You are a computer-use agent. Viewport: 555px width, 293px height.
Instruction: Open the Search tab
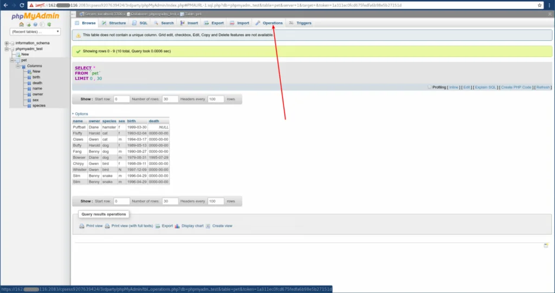(x=164, y=23)
